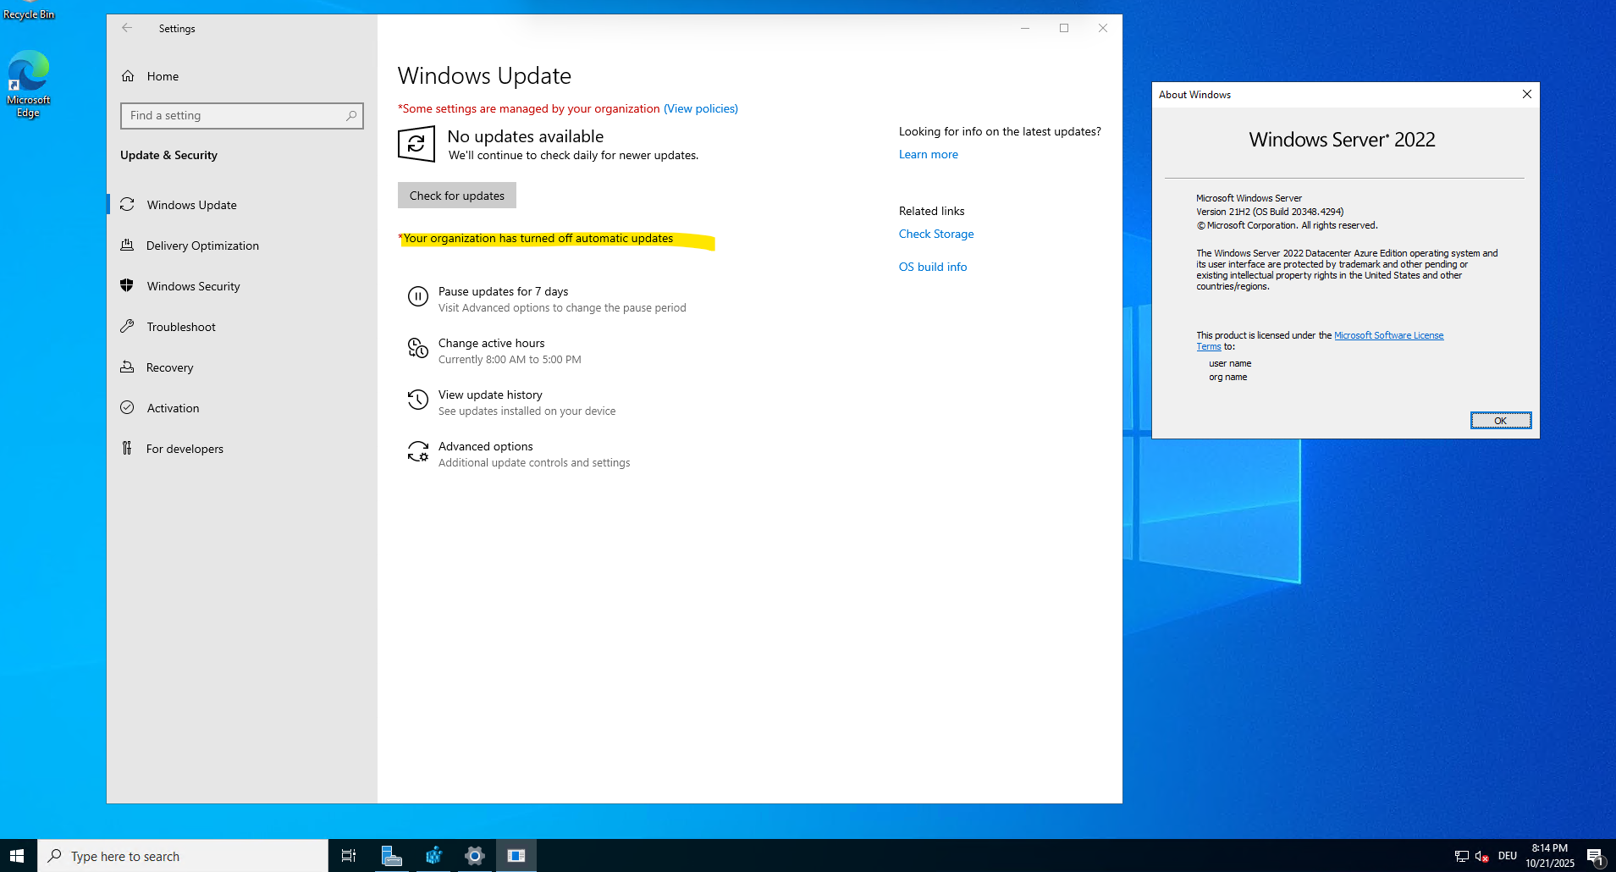Open the Windows Start menu

click(18, 856)
